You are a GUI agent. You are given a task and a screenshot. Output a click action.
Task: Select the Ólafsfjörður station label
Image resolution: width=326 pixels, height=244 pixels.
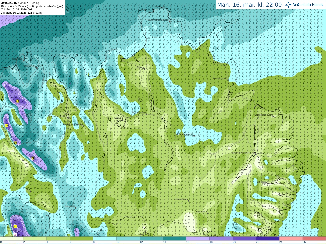30,66
